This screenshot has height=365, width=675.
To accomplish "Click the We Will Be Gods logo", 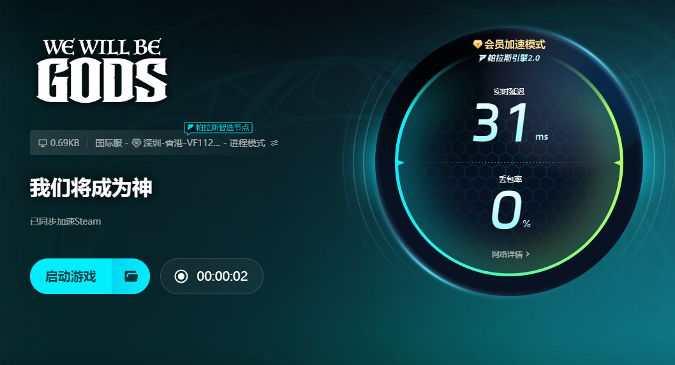I will 102,71.
